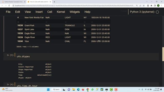This screenshot has width=164, height=92.
Task: Open the Jupyter Widgets menu
Action: point(75,12)
